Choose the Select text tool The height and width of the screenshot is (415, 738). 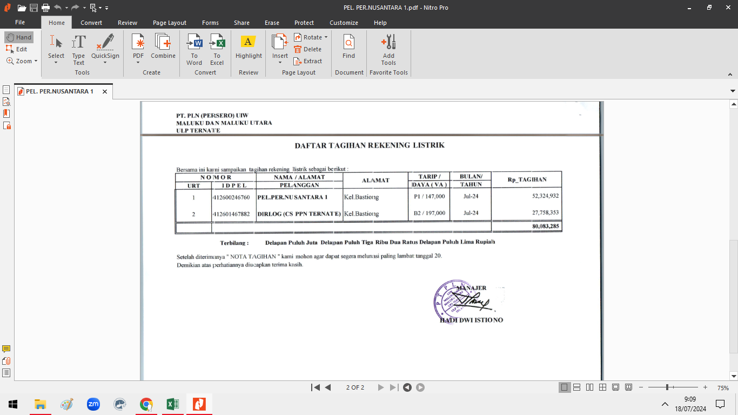(56, 49)
